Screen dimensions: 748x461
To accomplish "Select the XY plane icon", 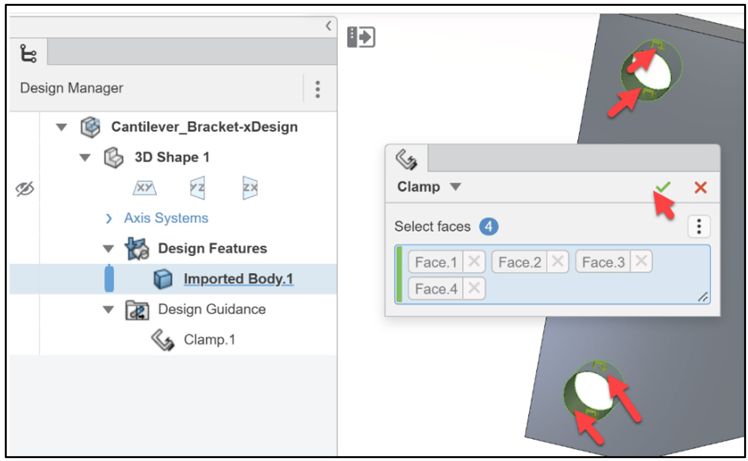I will (144, 188).
